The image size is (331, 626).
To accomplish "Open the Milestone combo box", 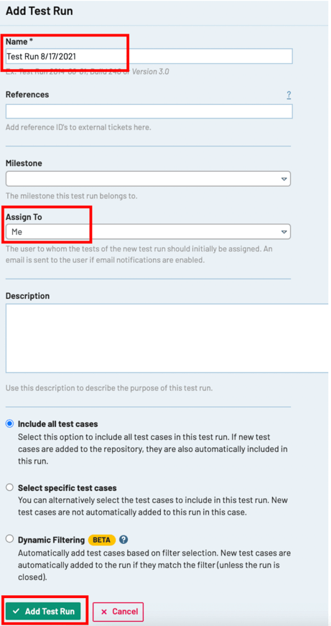I will [148, 179].
